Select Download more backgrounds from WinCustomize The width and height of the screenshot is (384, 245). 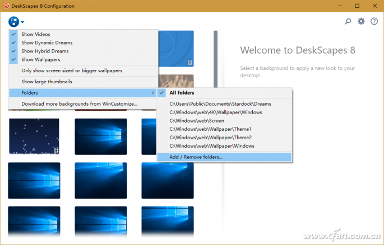(84, 104)
